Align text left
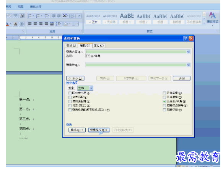 (x=29, y=24)
